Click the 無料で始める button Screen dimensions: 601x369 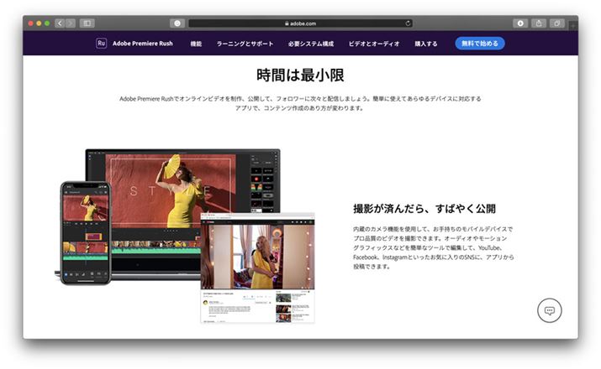[x=479, y=44]
